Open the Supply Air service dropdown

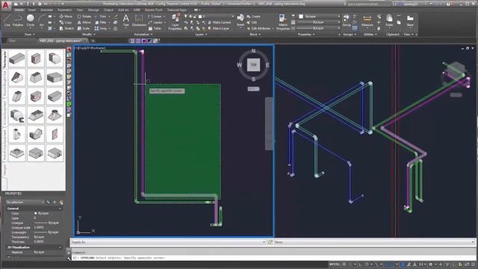coord(168,242)
